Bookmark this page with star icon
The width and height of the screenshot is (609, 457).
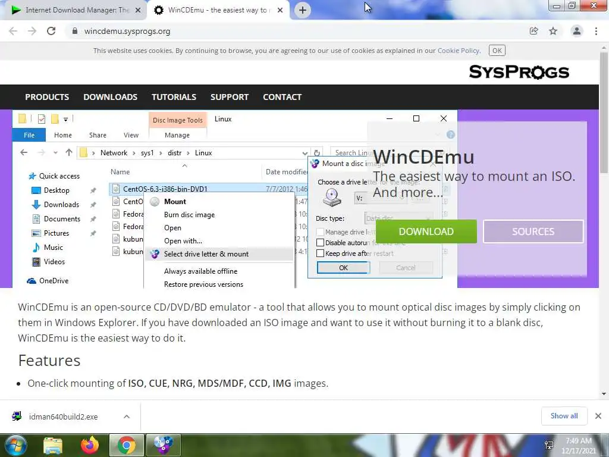pos(553,31)
